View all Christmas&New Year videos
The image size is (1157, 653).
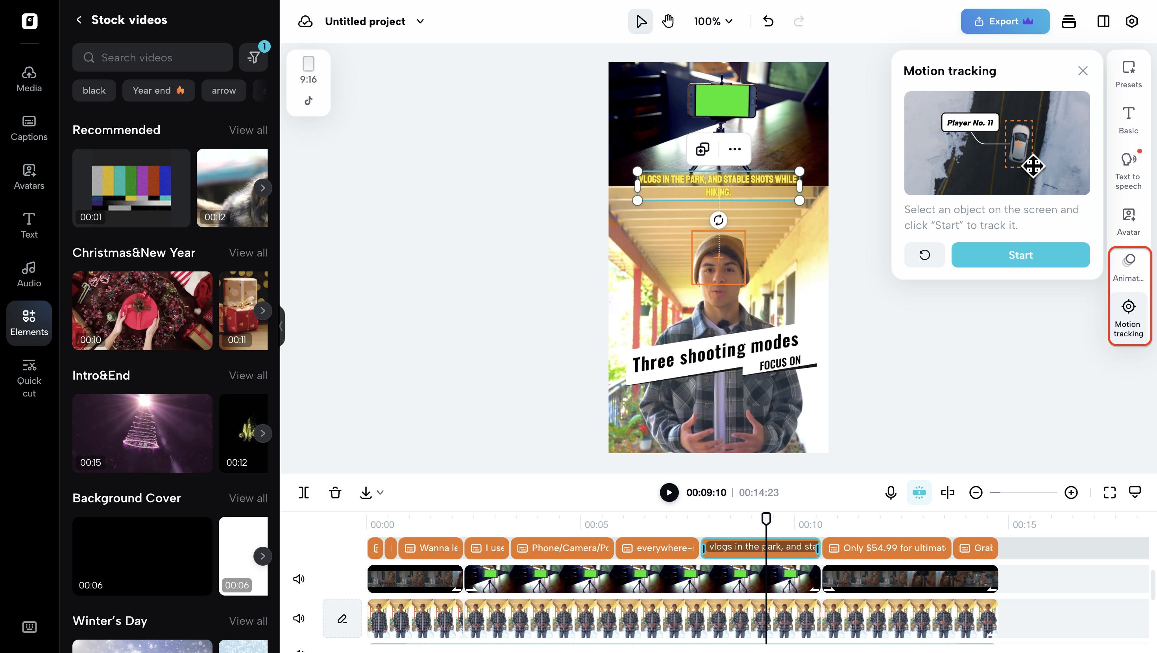[248, 253]
